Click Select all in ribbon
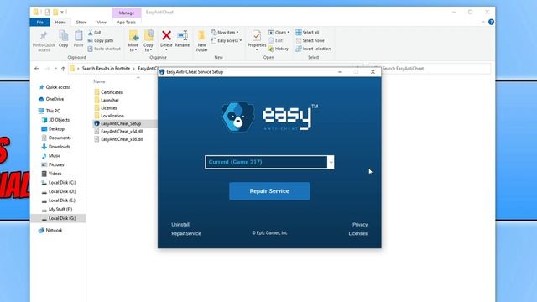The image size is (537, 302). click(x=307, y=32)
